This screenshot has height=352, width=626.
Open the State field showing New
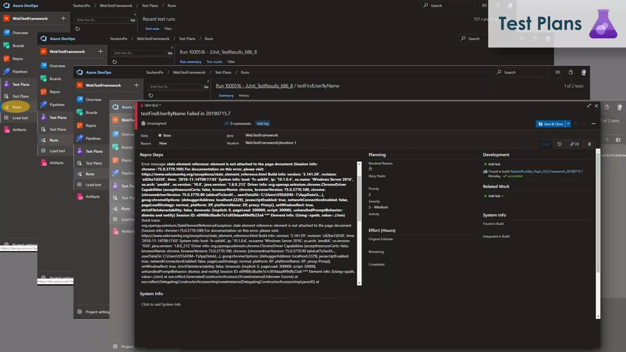tap(167, 135)
